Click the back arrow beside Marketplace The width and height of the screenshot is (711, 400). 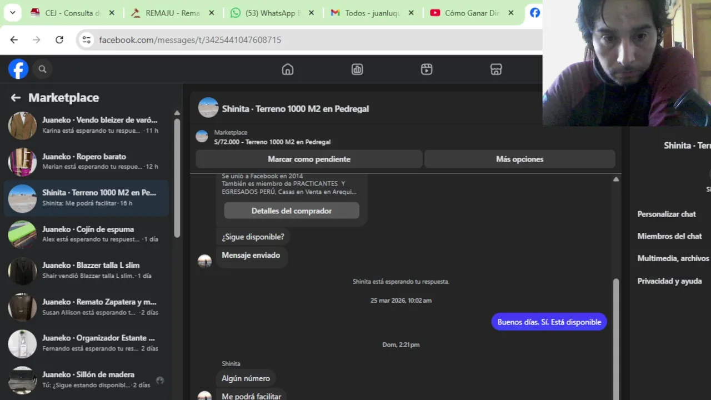tap(16, 98)
